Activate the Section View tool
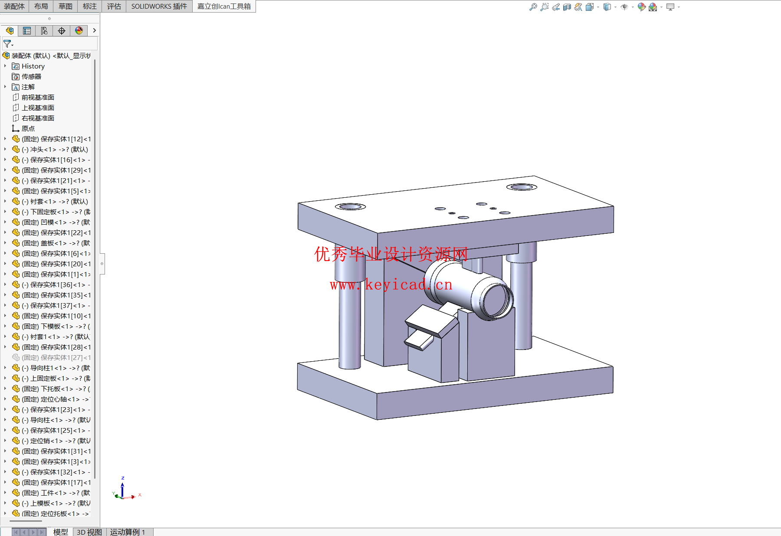Viewport: 781px width, 536px height. (567, 7)
